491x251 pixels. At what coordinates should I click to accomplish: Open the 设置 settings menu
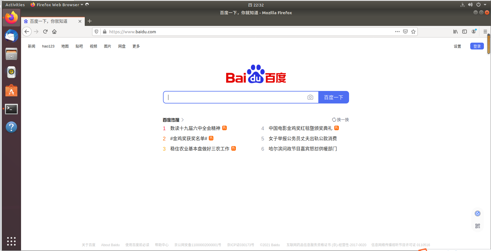457,46
